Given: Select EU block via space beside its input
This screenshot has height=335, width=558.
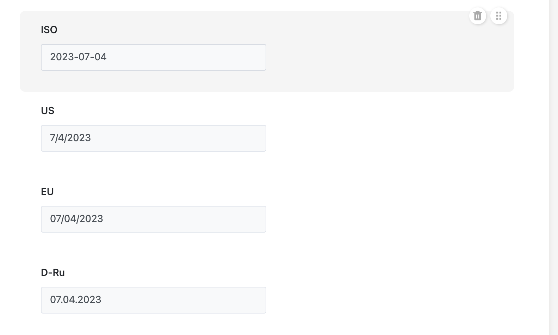Looking at the screenshot, I should pos(387,219).
